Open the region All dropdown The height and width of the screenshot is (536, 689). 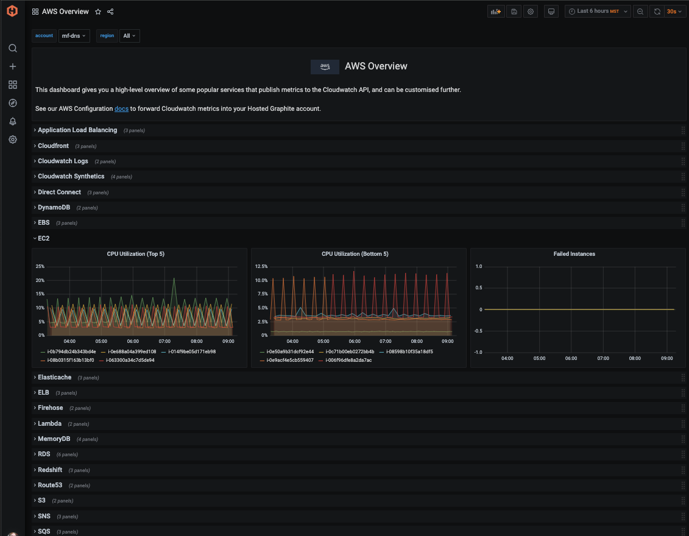[x=129, y=35]
